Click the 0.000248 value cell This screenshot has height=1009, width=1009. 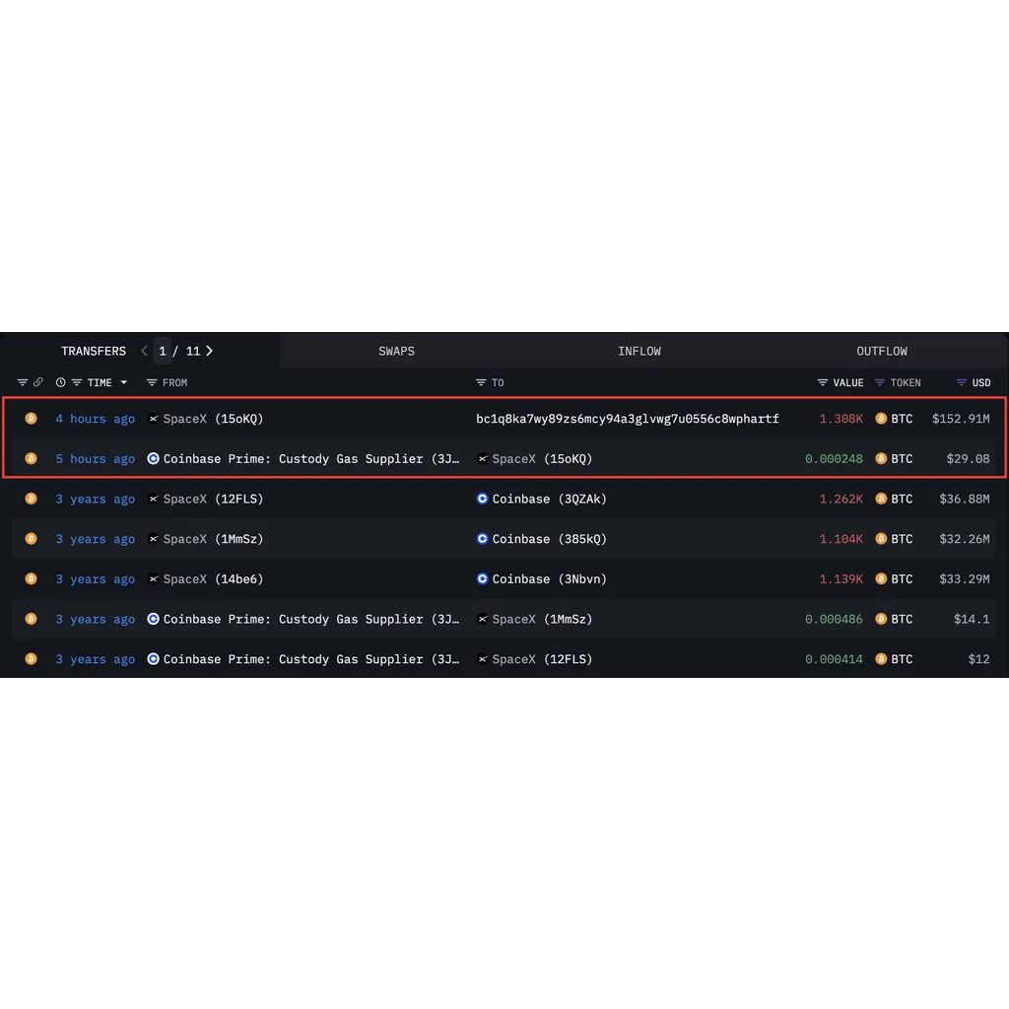[x=834, y=458]
